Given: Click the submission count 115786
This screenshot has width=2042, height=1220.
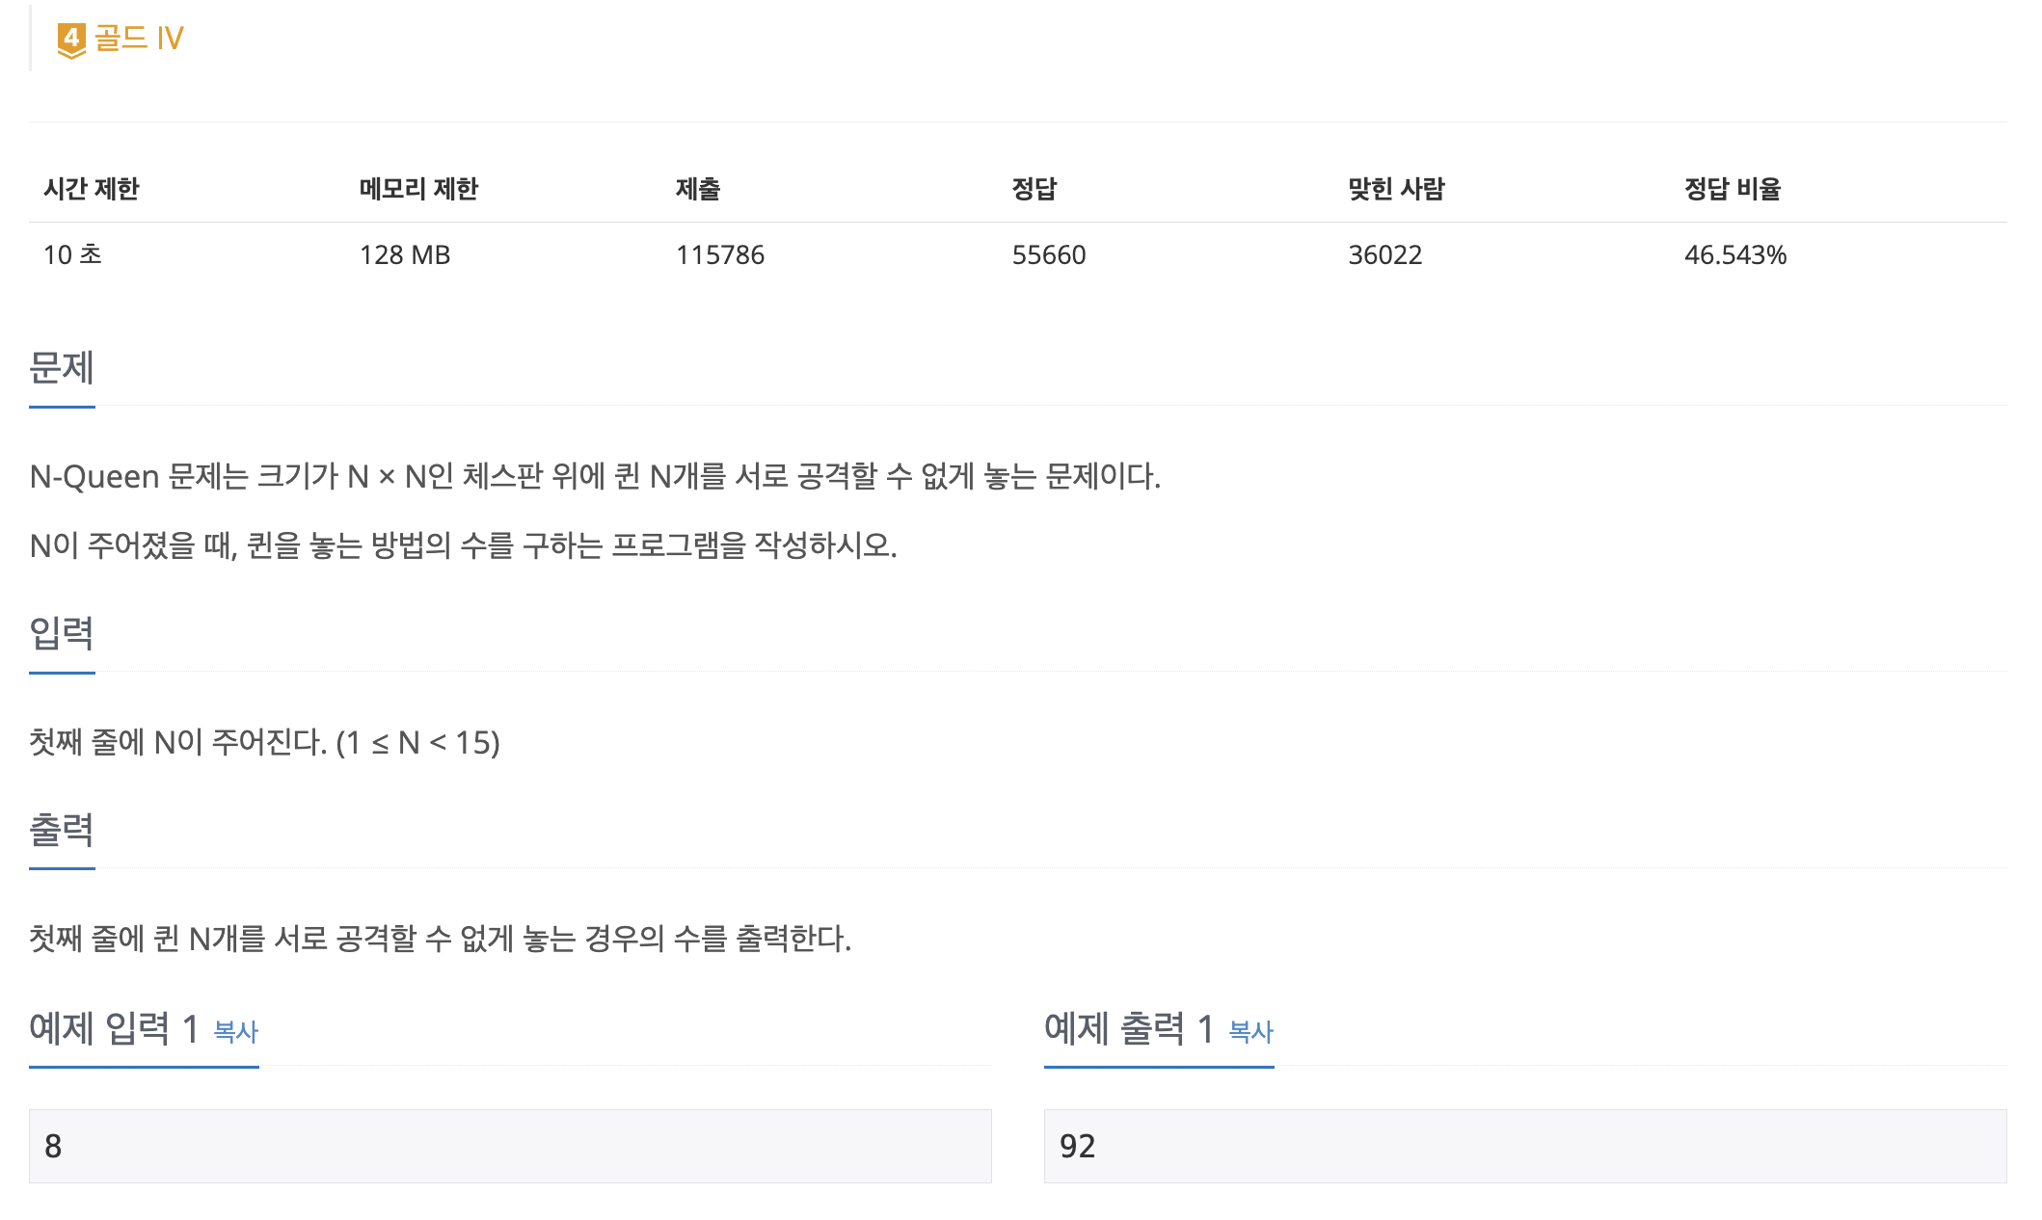Looking at the screenshot, I should 719,255.
